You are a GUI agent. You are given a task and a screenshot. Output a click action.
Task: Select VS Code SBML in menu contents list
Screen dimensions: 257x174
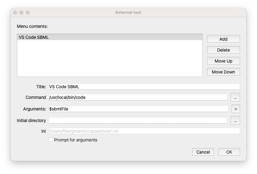110,37
